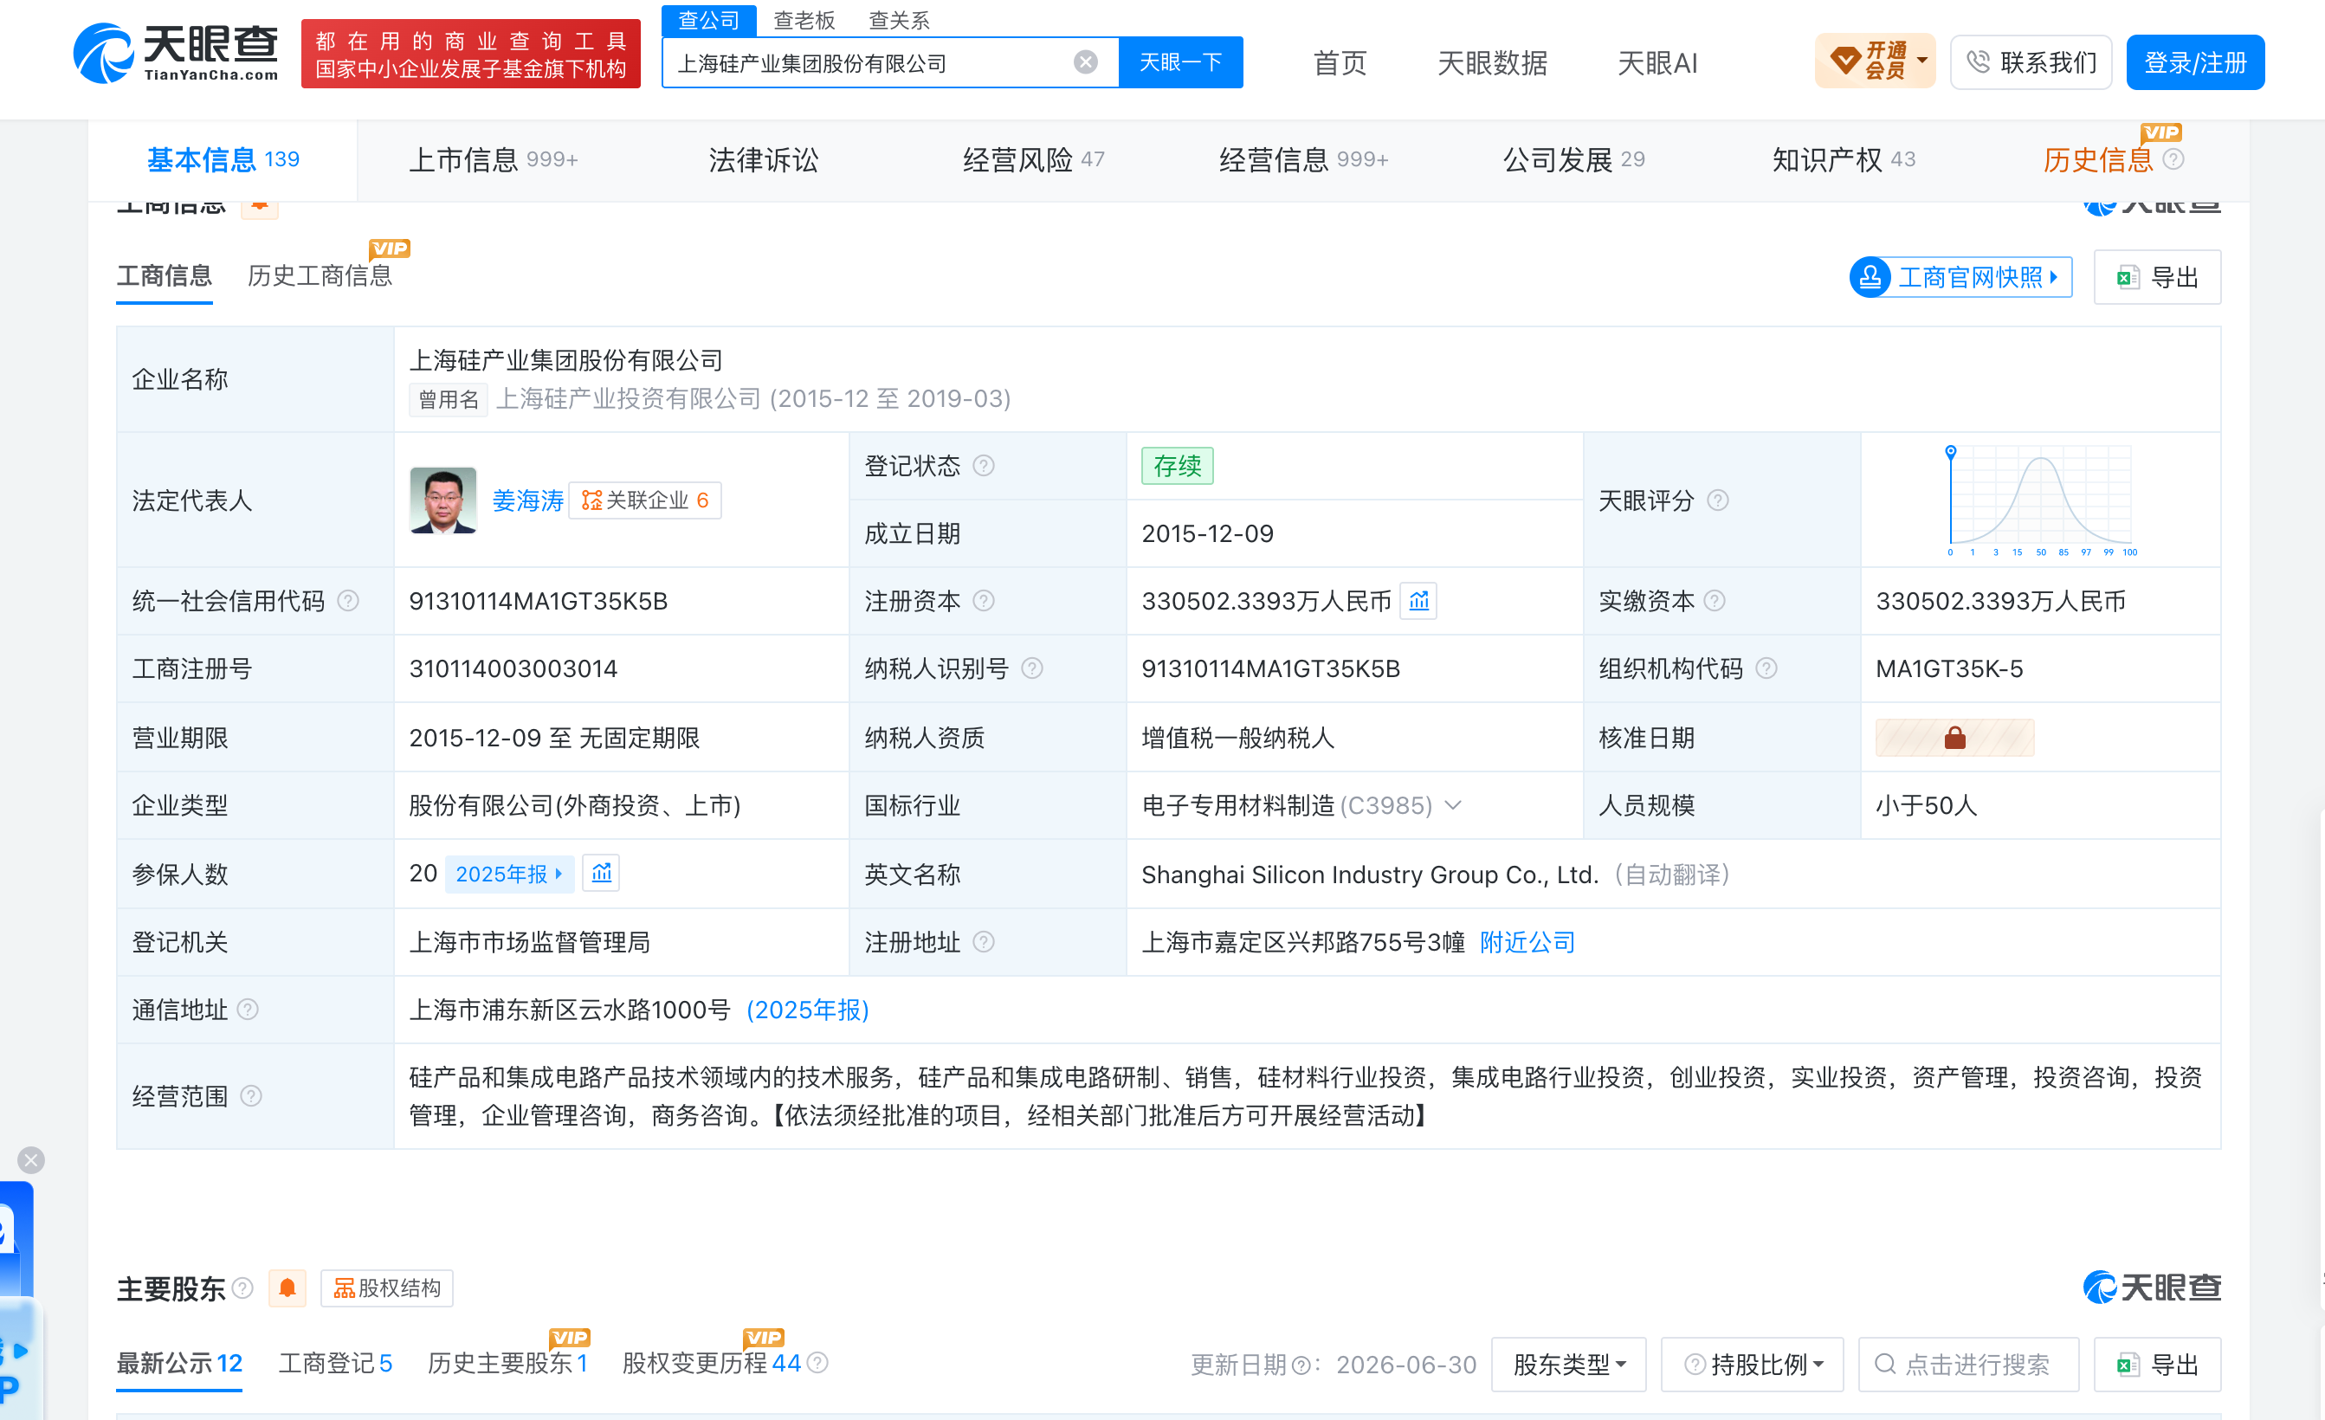The image size is (2325, 1420).
Task: Click help icon next to 注册地址
Action: pyautogui.click(x=983, y=942)
